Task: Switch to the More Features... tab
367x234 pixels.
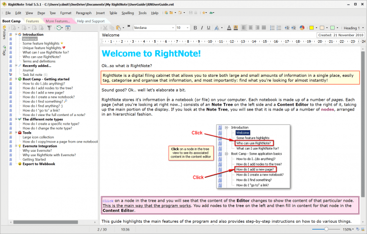Action: 58,21
